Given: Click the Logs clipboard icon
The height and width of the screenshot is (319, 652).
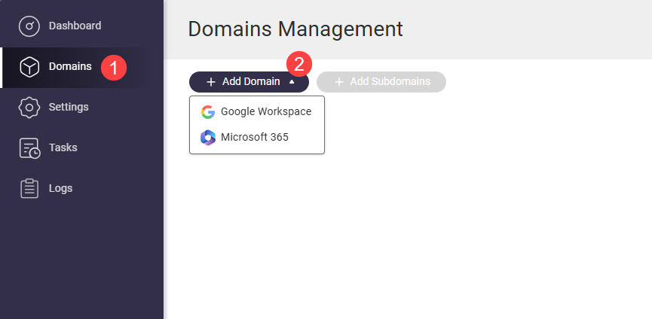Looking at the screenshot, I should 29,189.
